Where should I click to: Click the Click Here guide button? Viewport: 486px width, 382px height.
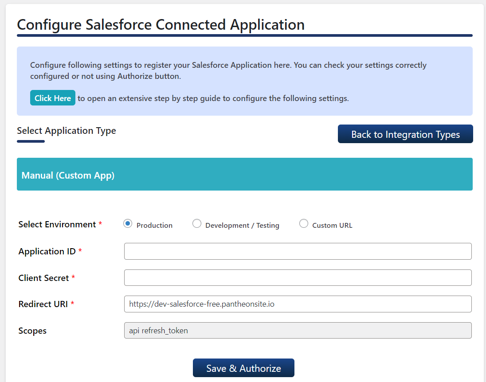coord(53,98)
